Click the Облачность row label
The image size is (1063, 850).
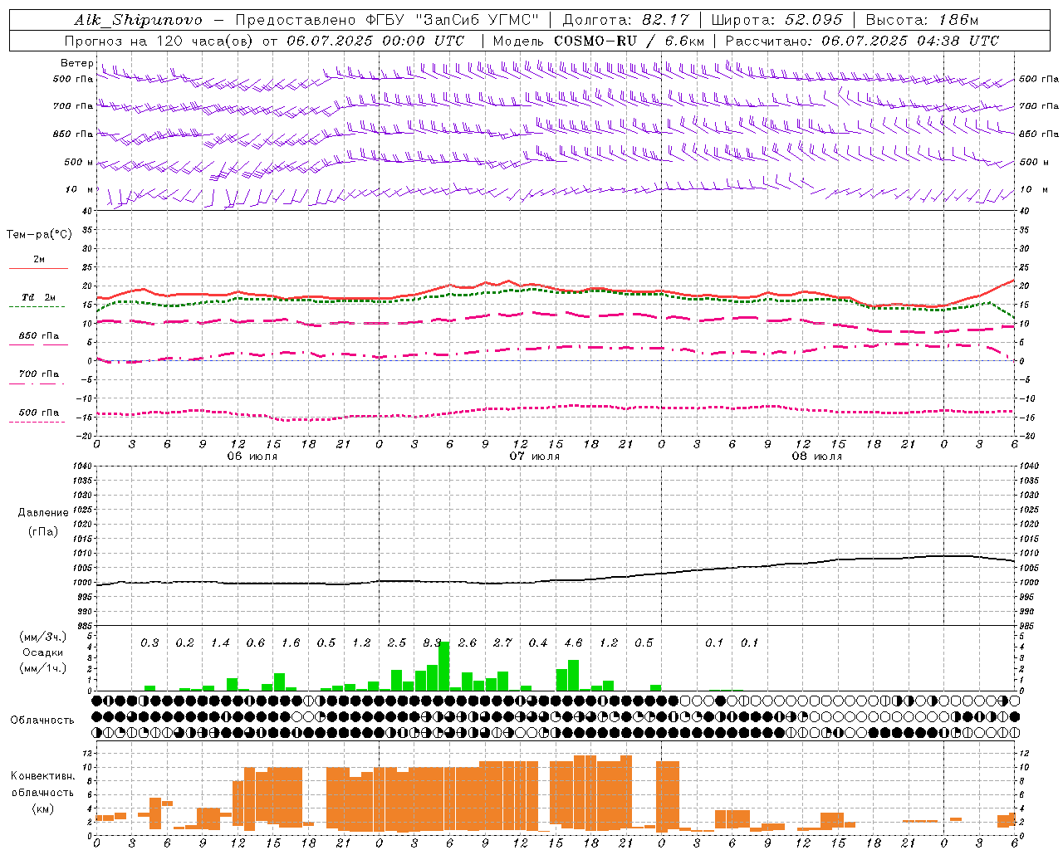click(x=42, y=721)
